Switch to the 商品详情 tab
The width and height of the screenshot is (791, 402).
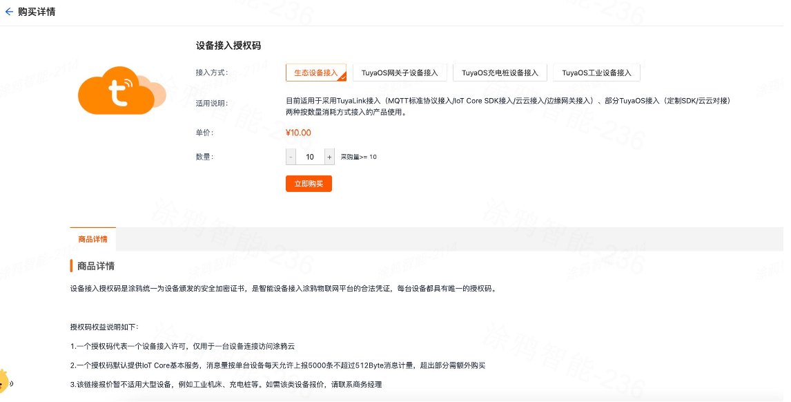(x=92, y=240)
